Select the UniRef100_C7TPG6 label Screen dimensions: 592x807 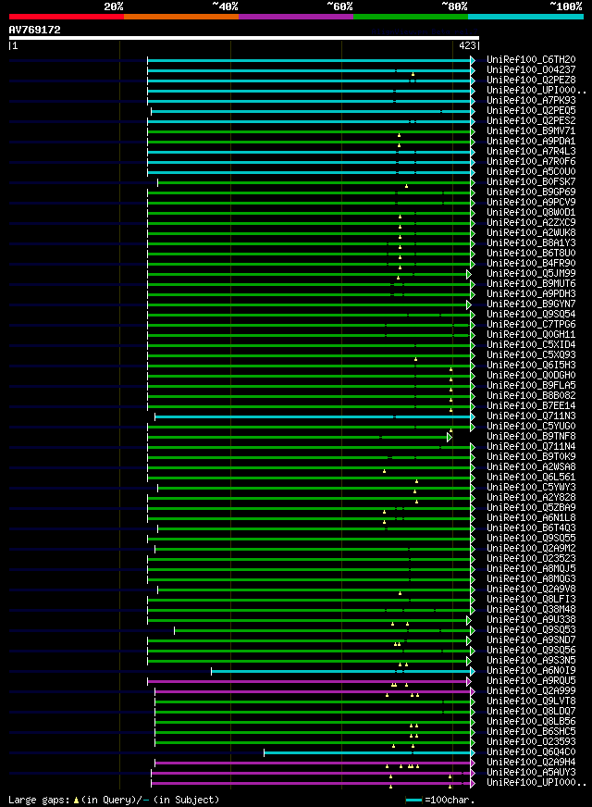(x=531, y=324)
